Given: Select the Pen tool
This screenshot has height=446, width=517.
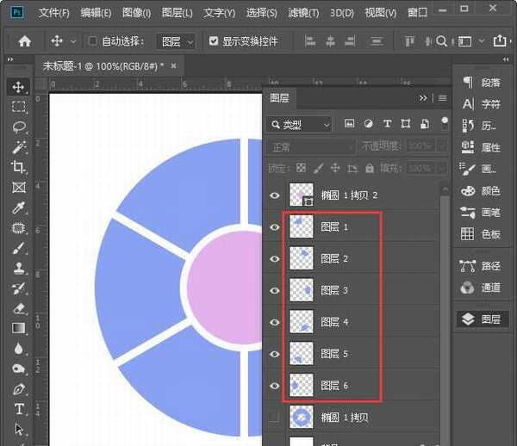Looking at the screenshot, I should 19,389.
